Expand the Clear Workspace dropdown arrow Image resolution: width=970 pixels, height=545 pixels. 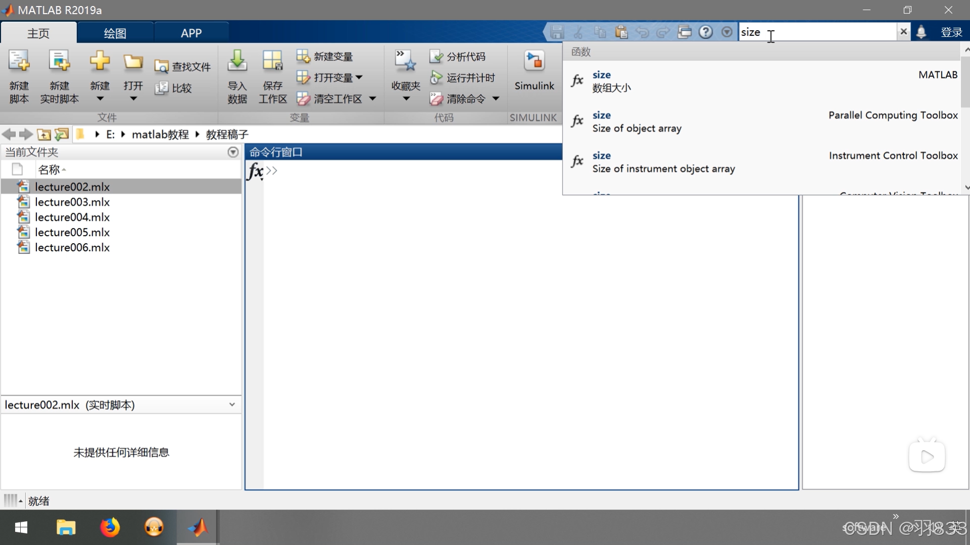pyautogui.click(x=372, y=99)
